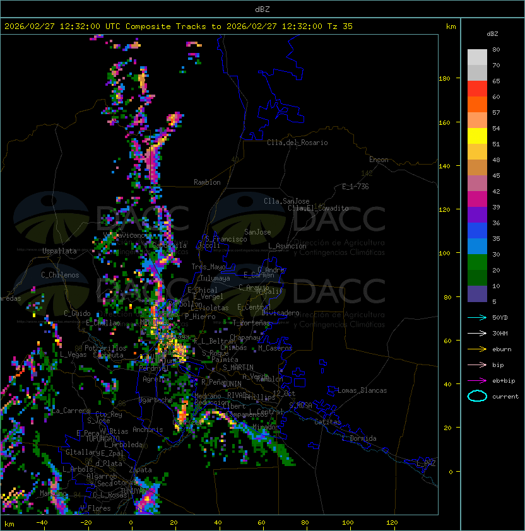Click the 'Clla.El_Cavadito' map label
Screen dimensions: 525x531
click(318, 208)
